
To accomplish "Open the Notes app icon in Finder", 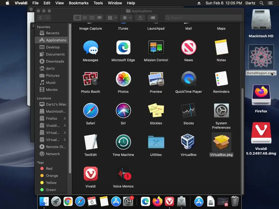I will [221, 47].
